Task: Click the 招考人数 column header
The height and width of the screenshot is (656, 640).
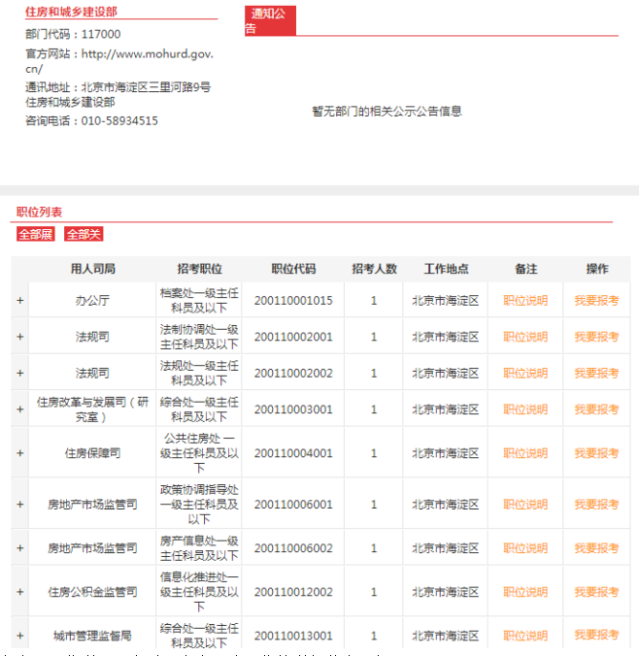Action: click(x=374, y=269)
